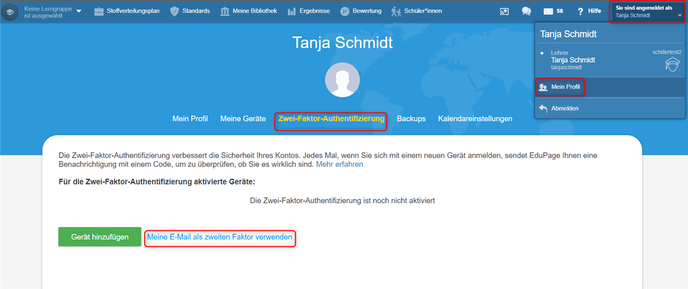
Task: Toggle the Sie sind angemeldet als dropdown
Action: 647,12
